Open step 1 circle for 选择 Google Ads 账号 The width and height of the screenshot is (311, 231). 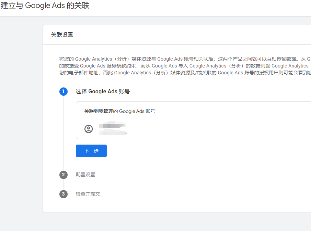point(64,92)
